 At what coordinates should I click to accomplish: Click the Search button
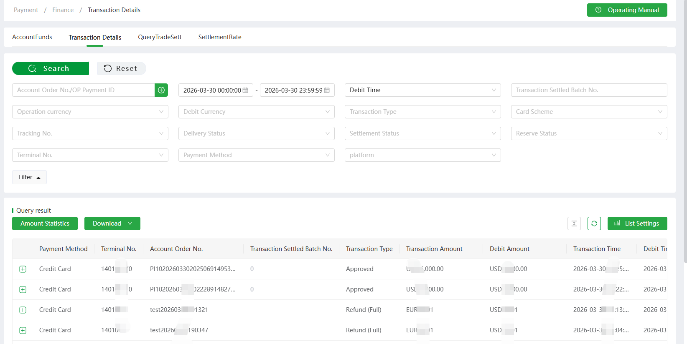click(x=51, y=68)
